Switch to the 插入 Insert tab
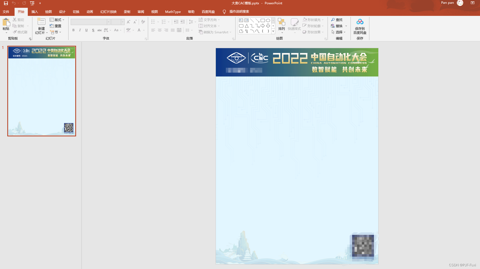This screenshot has width=480, height=269. point(35,12)
